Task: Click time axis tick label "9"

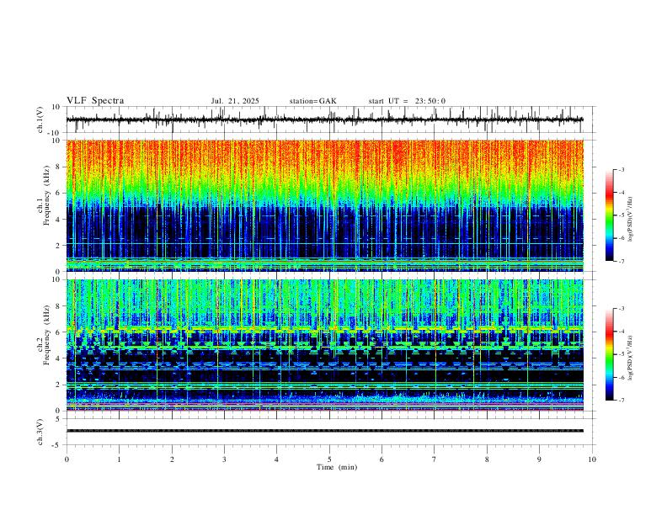Action: 539,459
